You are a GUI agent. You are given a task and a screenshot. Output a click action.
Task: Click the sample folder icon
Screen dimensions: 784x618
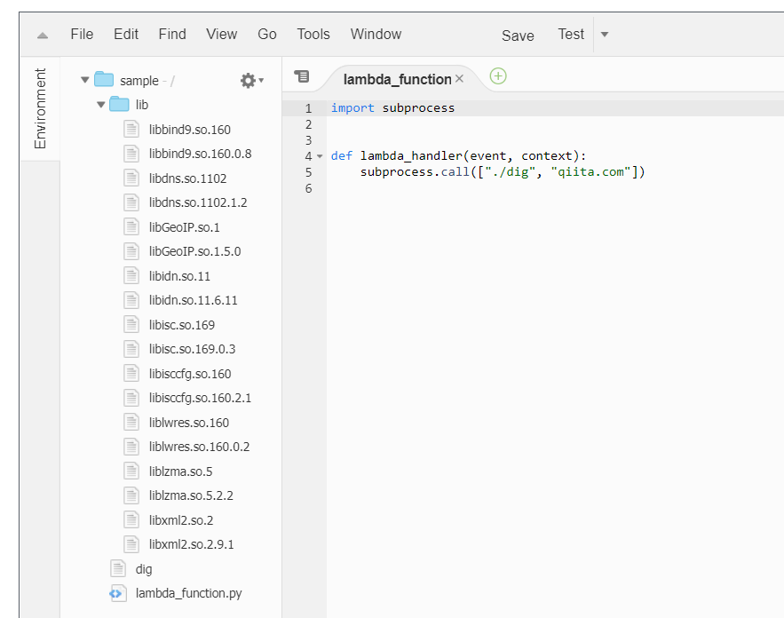[x=105, y=80]
